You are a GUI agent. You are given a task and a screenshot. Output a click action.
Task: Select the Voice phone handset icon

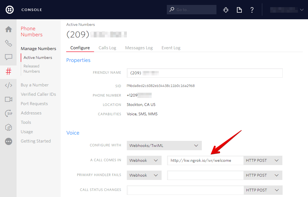pos(9,43)
